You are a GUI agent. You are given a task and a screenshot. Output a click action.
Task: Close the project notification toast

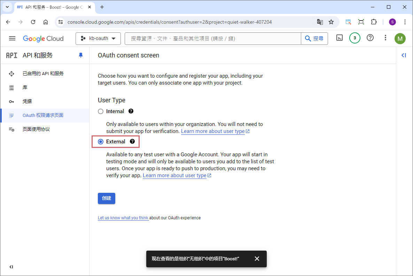[257, 259]
